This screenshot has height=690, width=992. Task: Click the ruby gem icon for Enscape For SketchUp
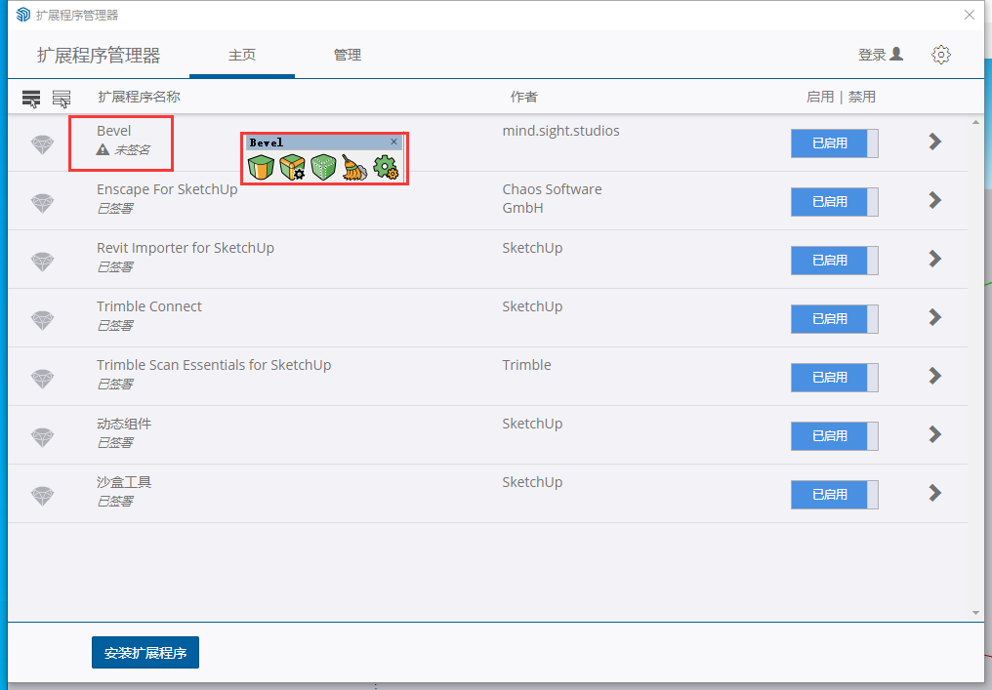(x=42, y=203)
